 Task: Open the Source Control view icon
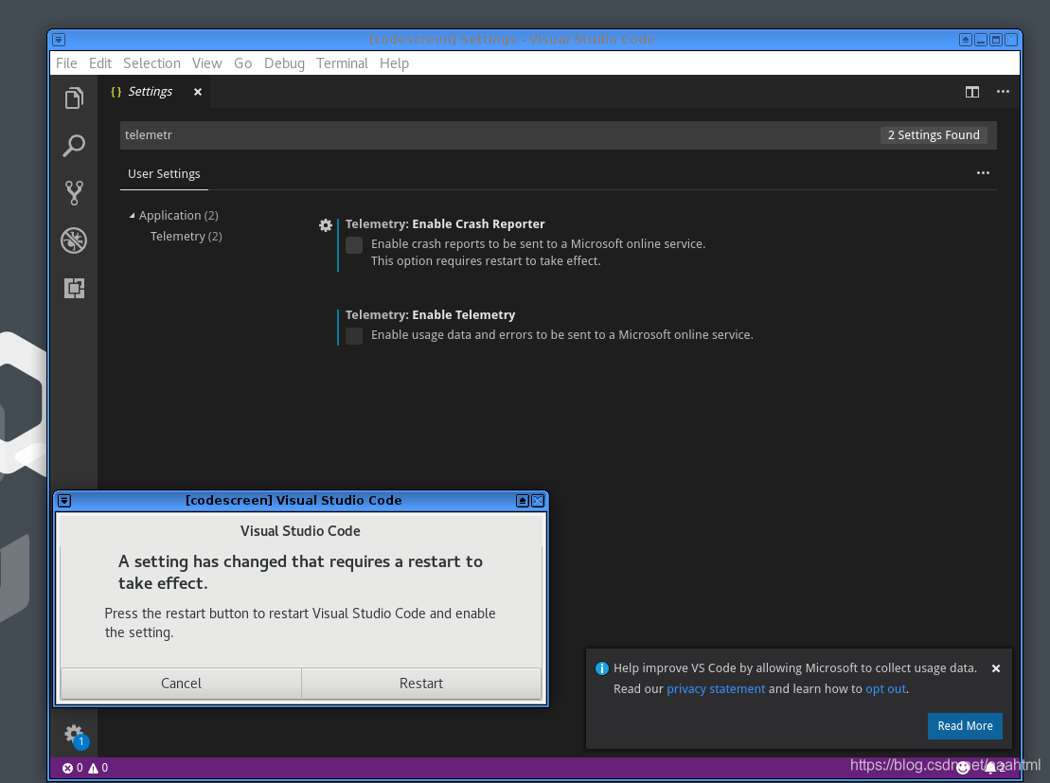click(x=75, y=193)
